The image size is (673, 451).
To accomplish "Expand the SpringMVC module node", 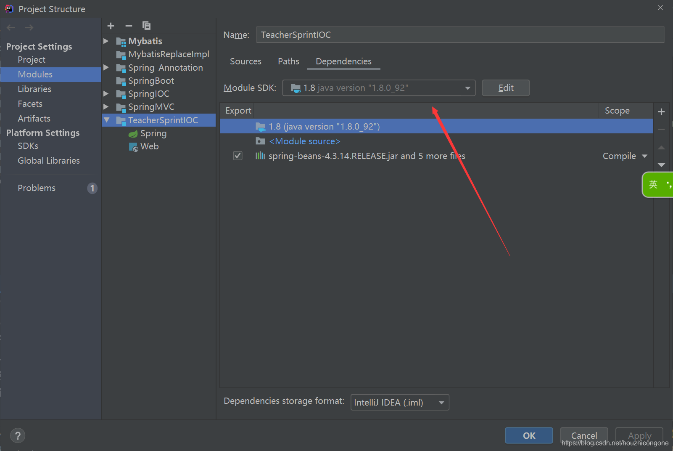I will (106, 107).
